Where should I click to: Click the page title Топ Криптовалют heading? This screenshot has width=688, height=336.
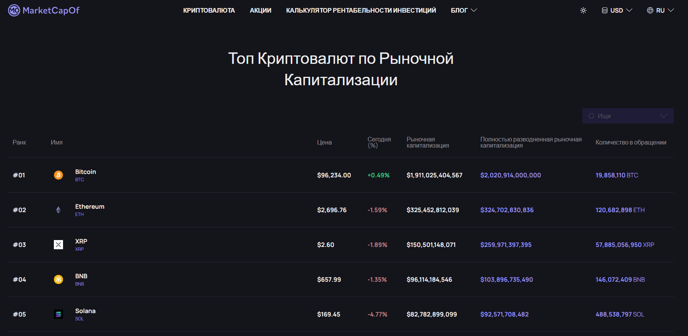click(x=341, y=69)
